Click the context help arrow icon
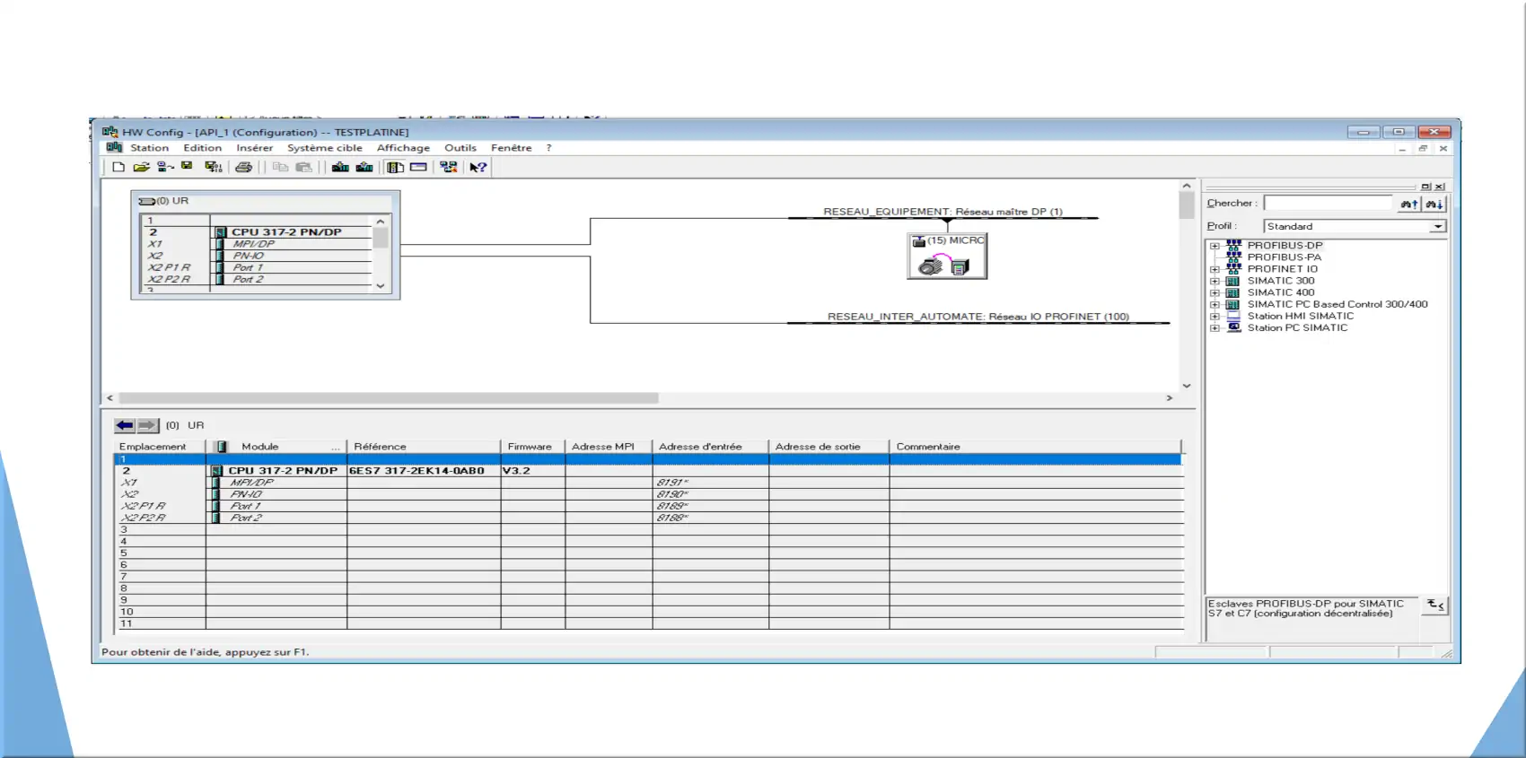The height and width of the screenshot is (758, 1526). click(478, 167)
